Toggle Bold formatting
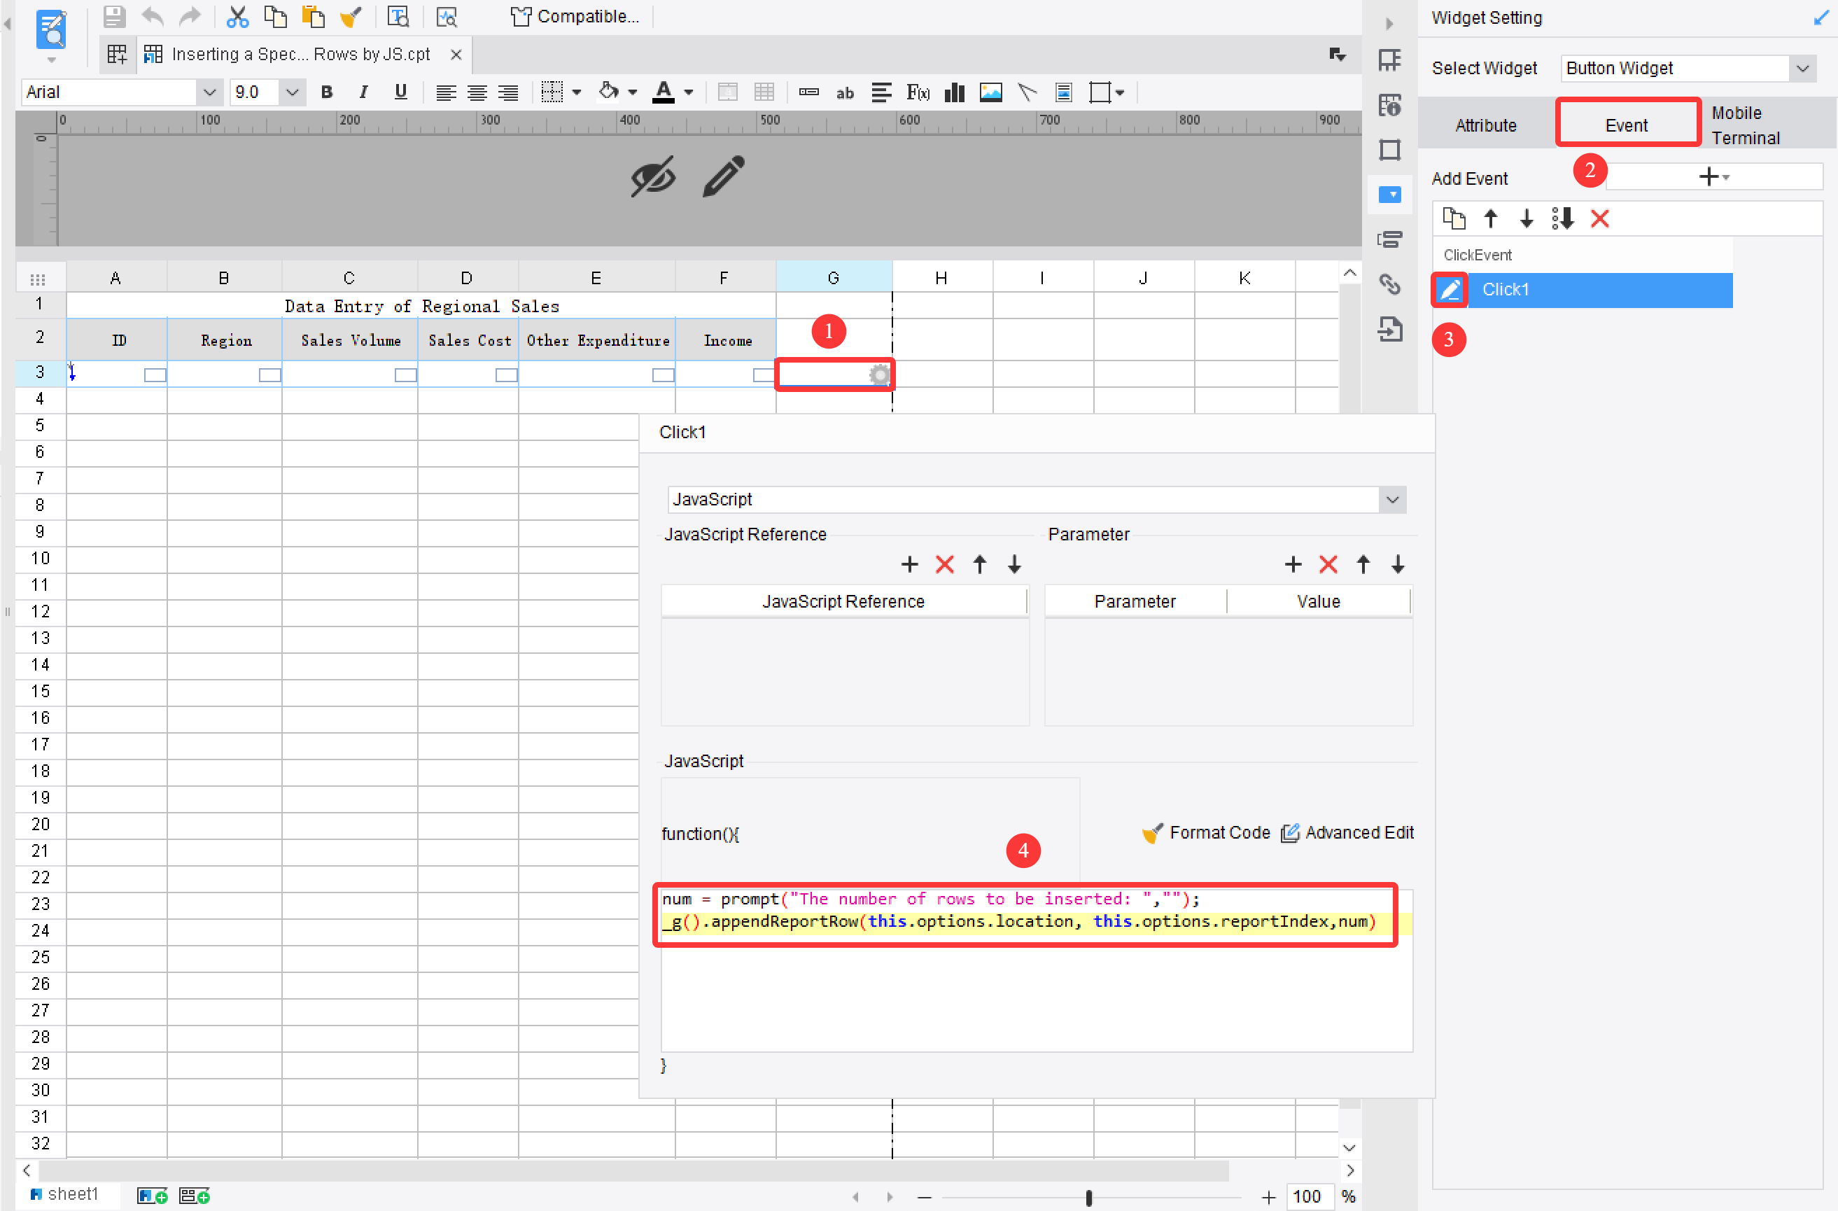 327,92
